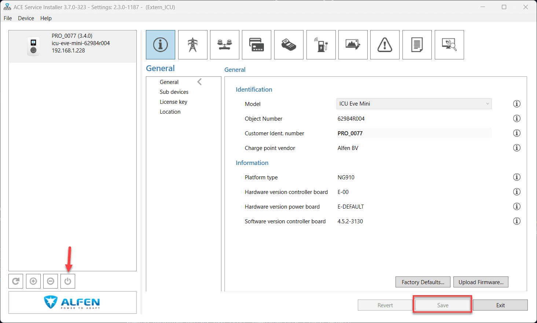This screenshot has width=537, height=323.
Task: Show info for Object Number field
Action: pyautogui.click(x=517, y=118)
